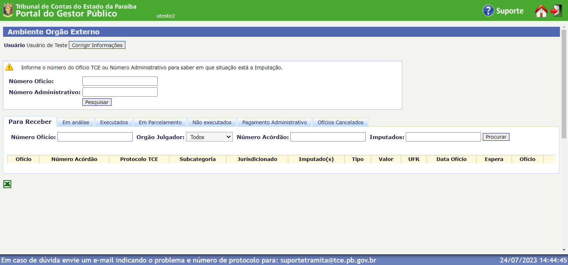Image resolution: width=568 pixels, height=265 pixels.
Task: Open Pagamento Administrativo tab
Action: point(274,122)
